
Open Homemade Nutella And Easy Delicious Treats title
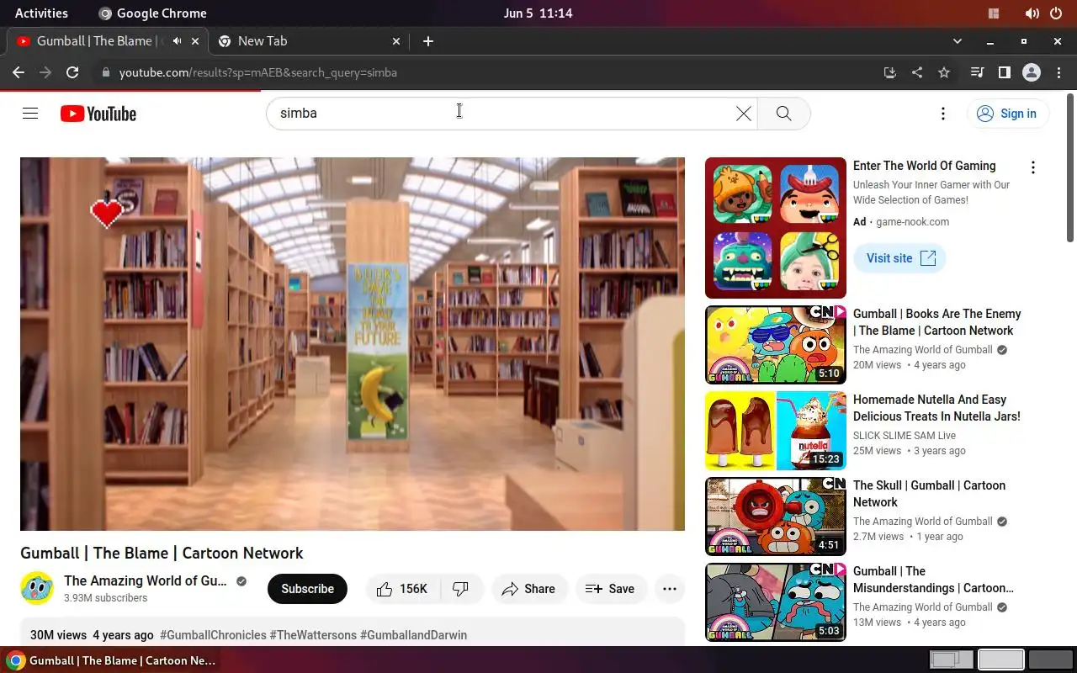tap(936, 408)
